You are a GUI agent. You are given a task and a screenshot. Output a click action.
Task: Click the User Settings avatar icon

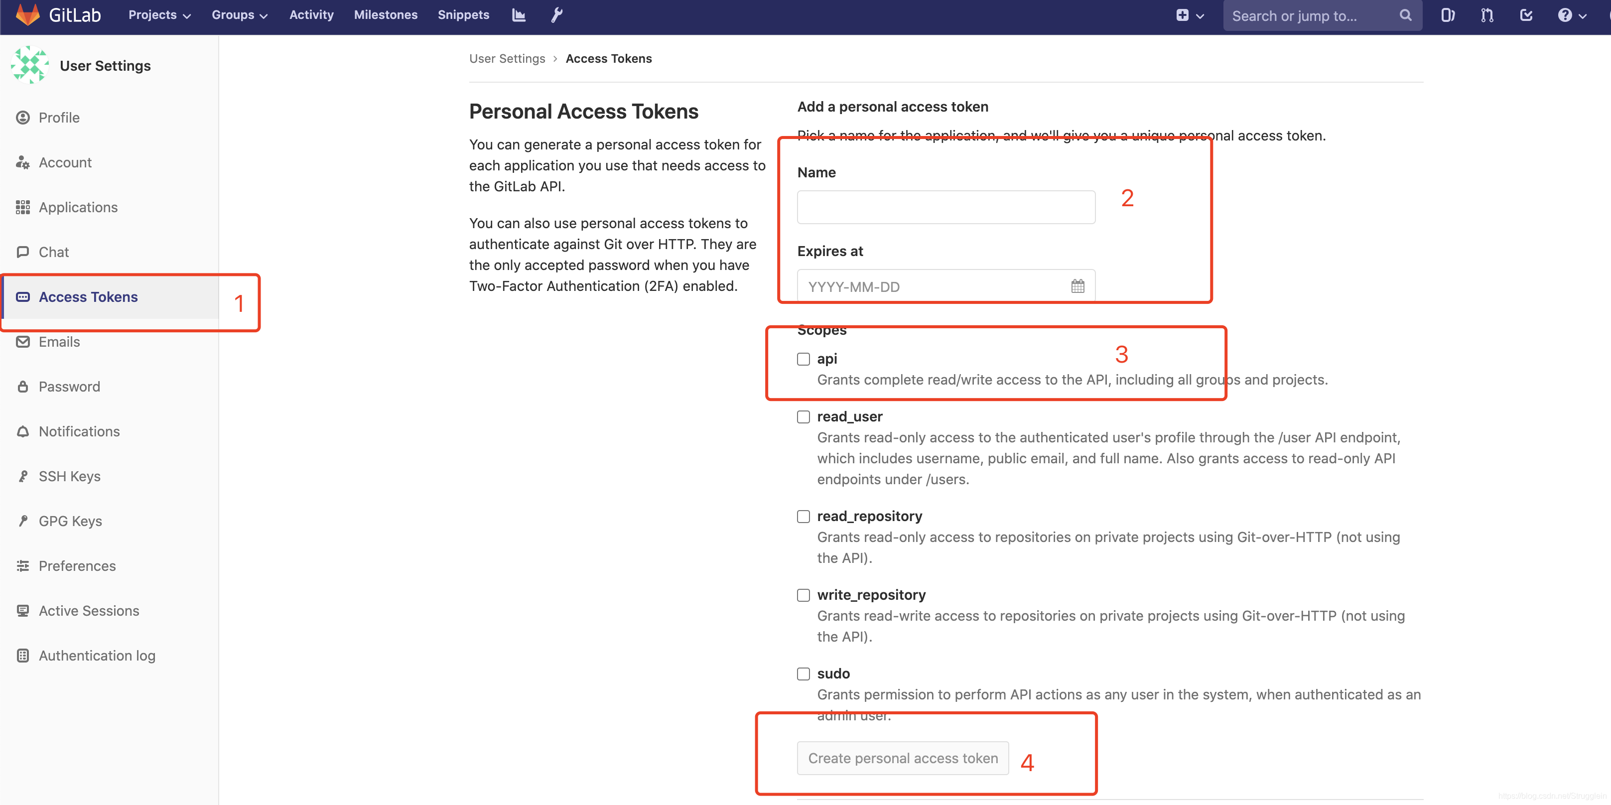click(x=29, y=65)
